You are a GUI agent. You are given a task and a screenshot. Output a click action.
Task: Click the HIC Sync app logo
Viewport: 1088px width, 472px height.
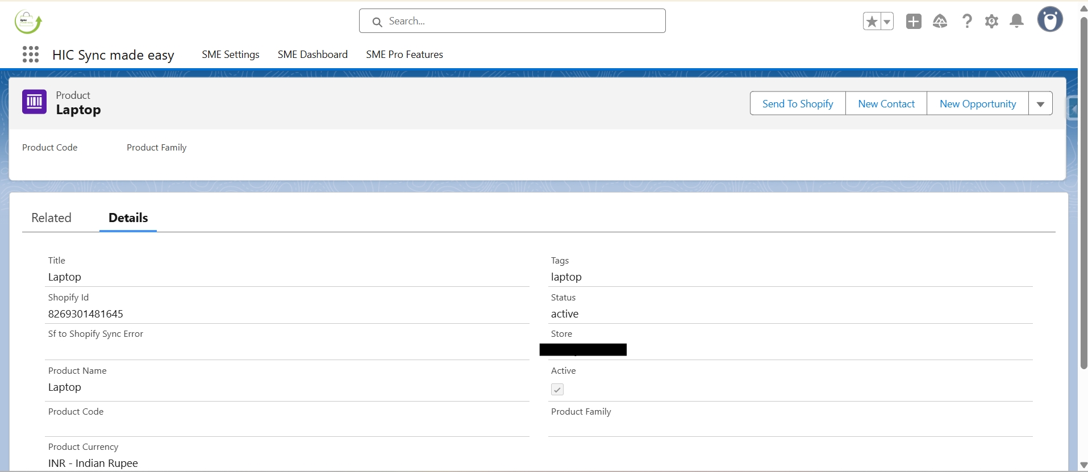coord(28,22)
